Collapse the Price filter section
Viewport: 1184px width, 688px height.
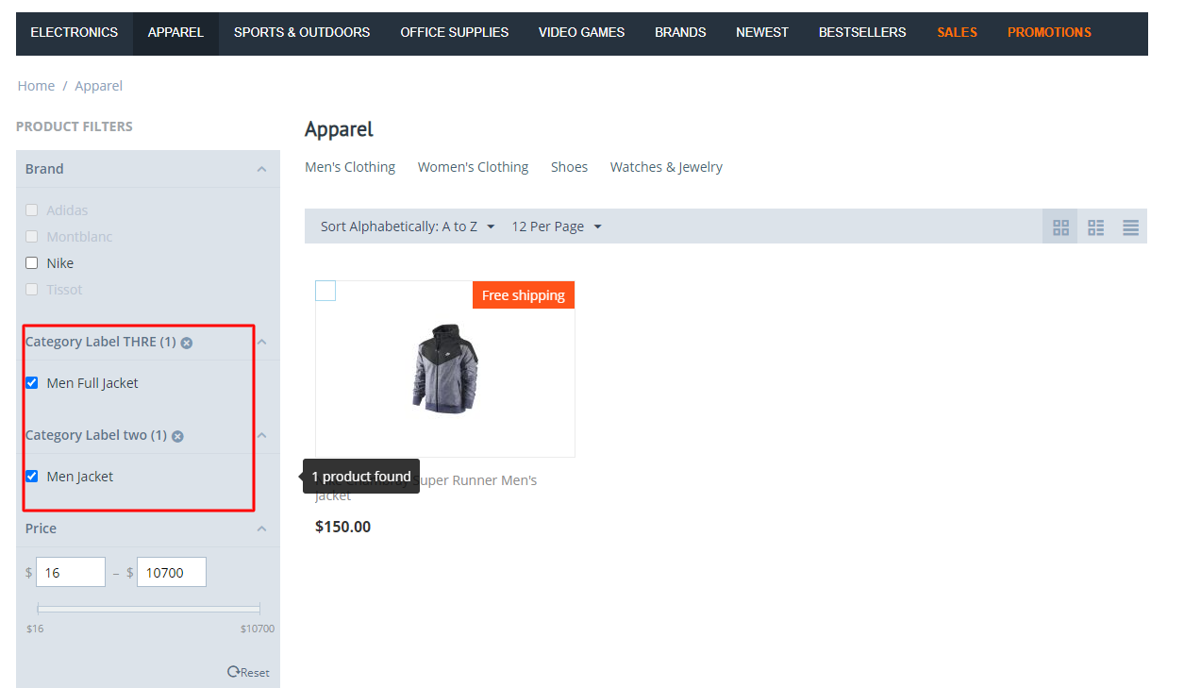click(261, 529)
